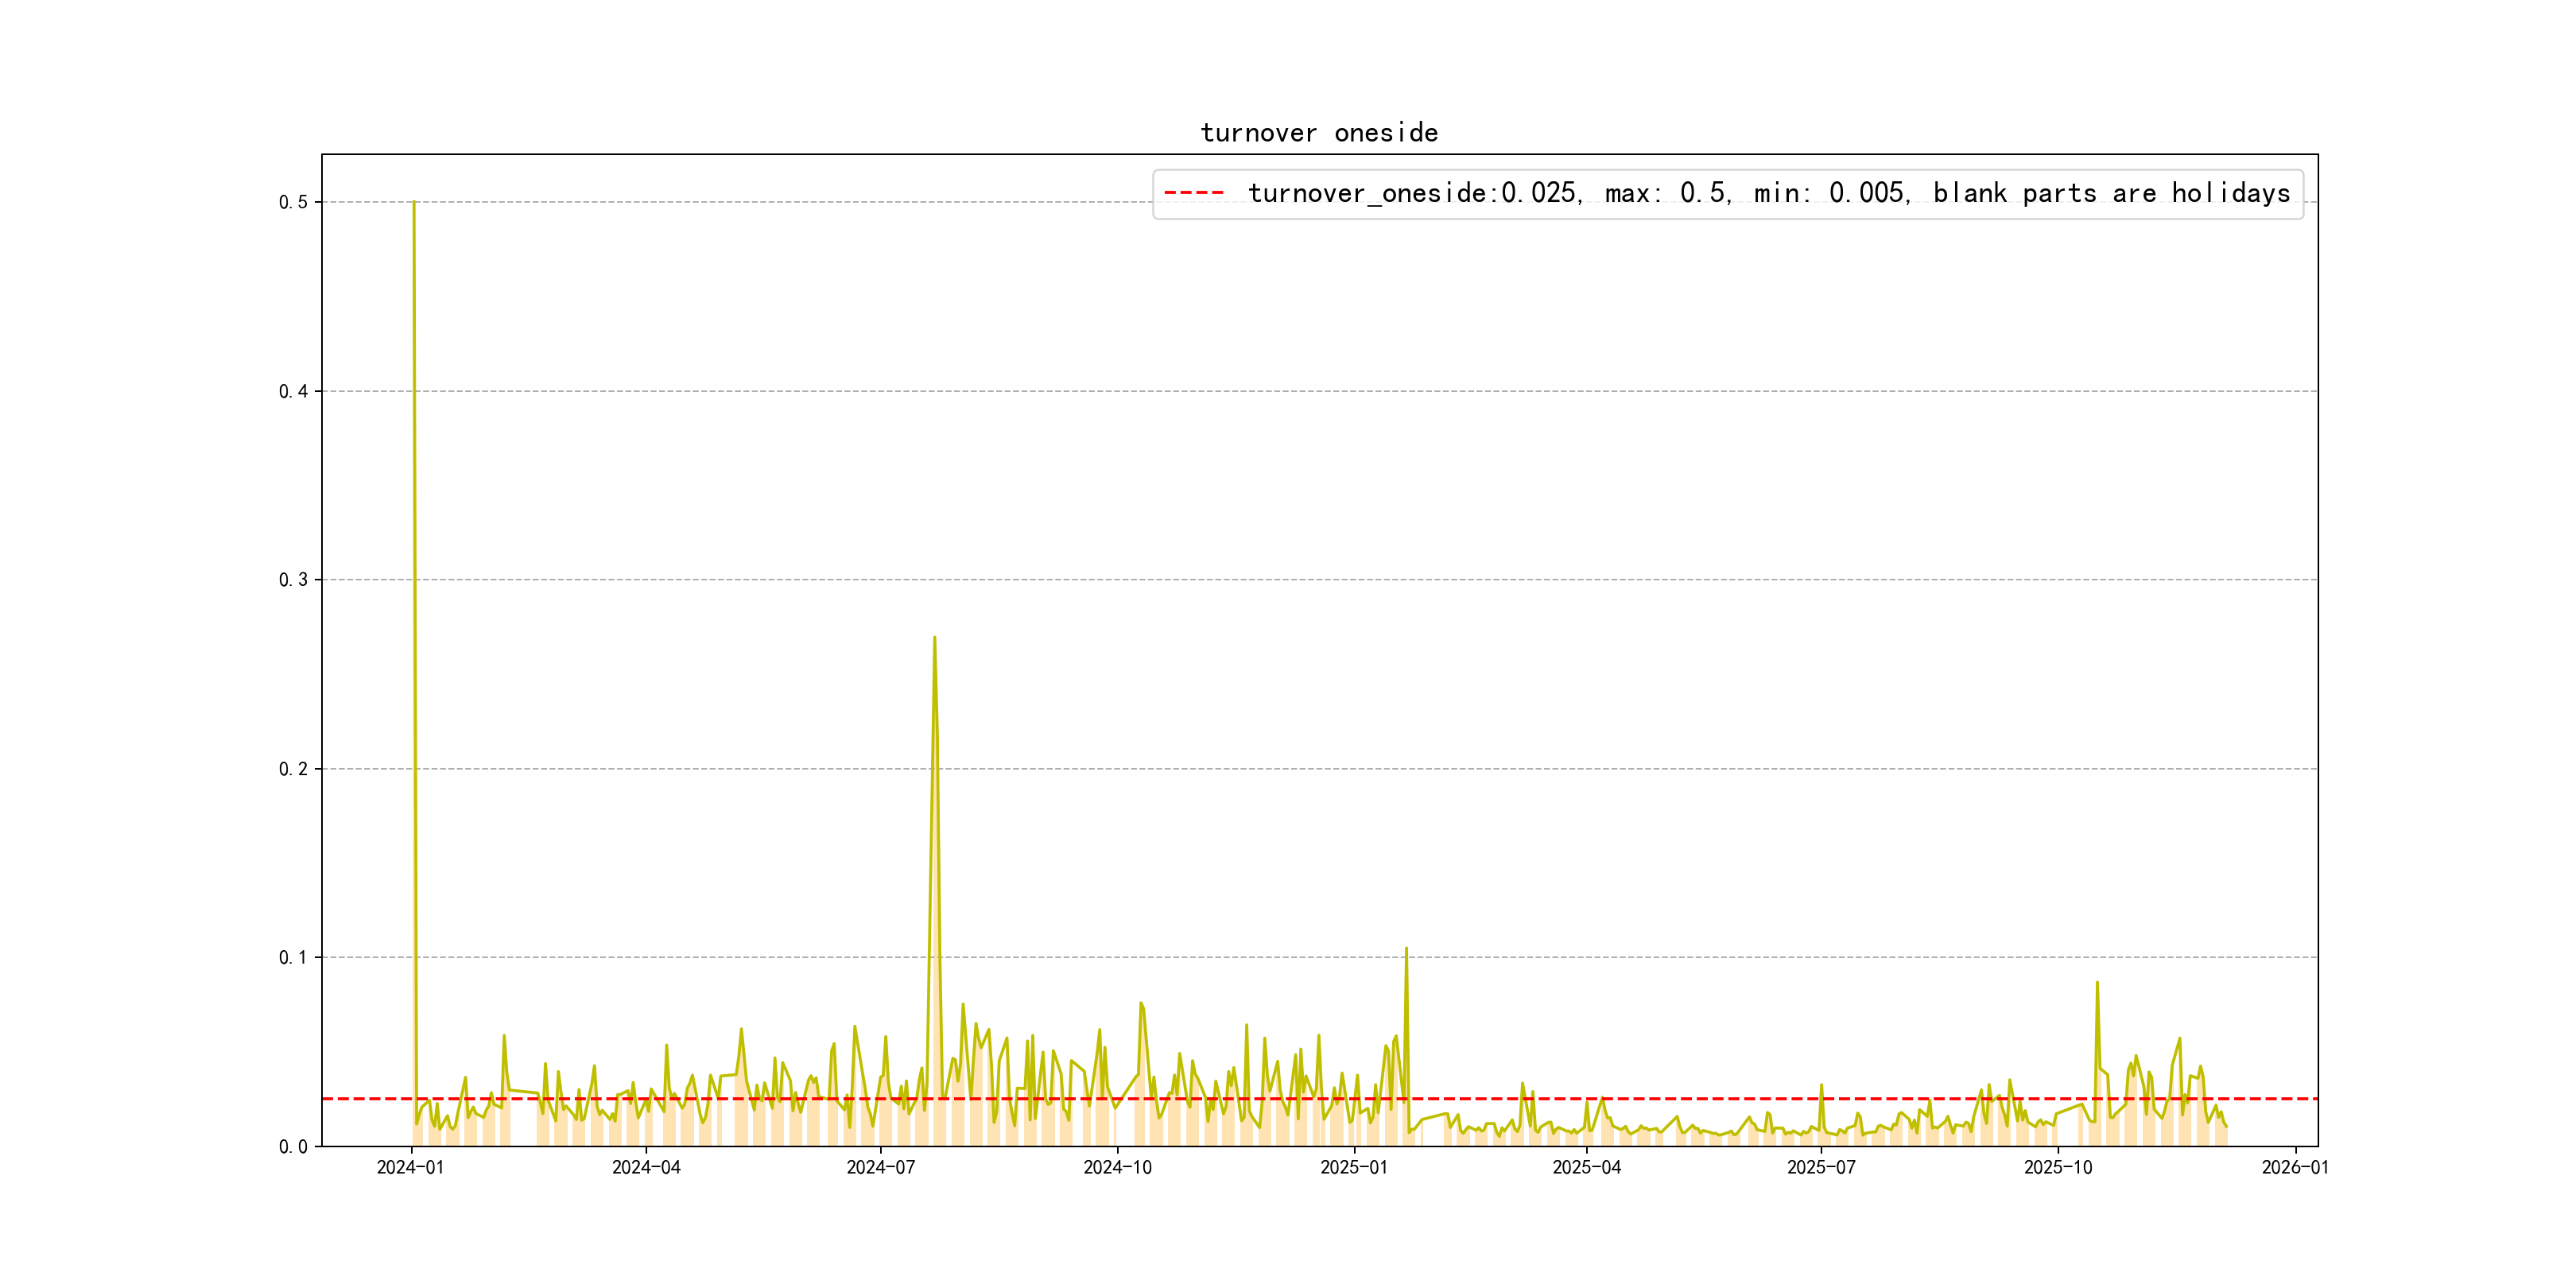Select the 2024-01 x-axis date label
The height and width of the screenshot is (1288, 2576).
click(410, 1167)
